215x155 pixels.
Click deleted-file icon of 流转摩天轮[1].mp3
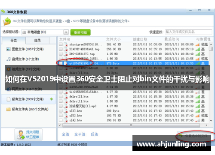[66, 106]
